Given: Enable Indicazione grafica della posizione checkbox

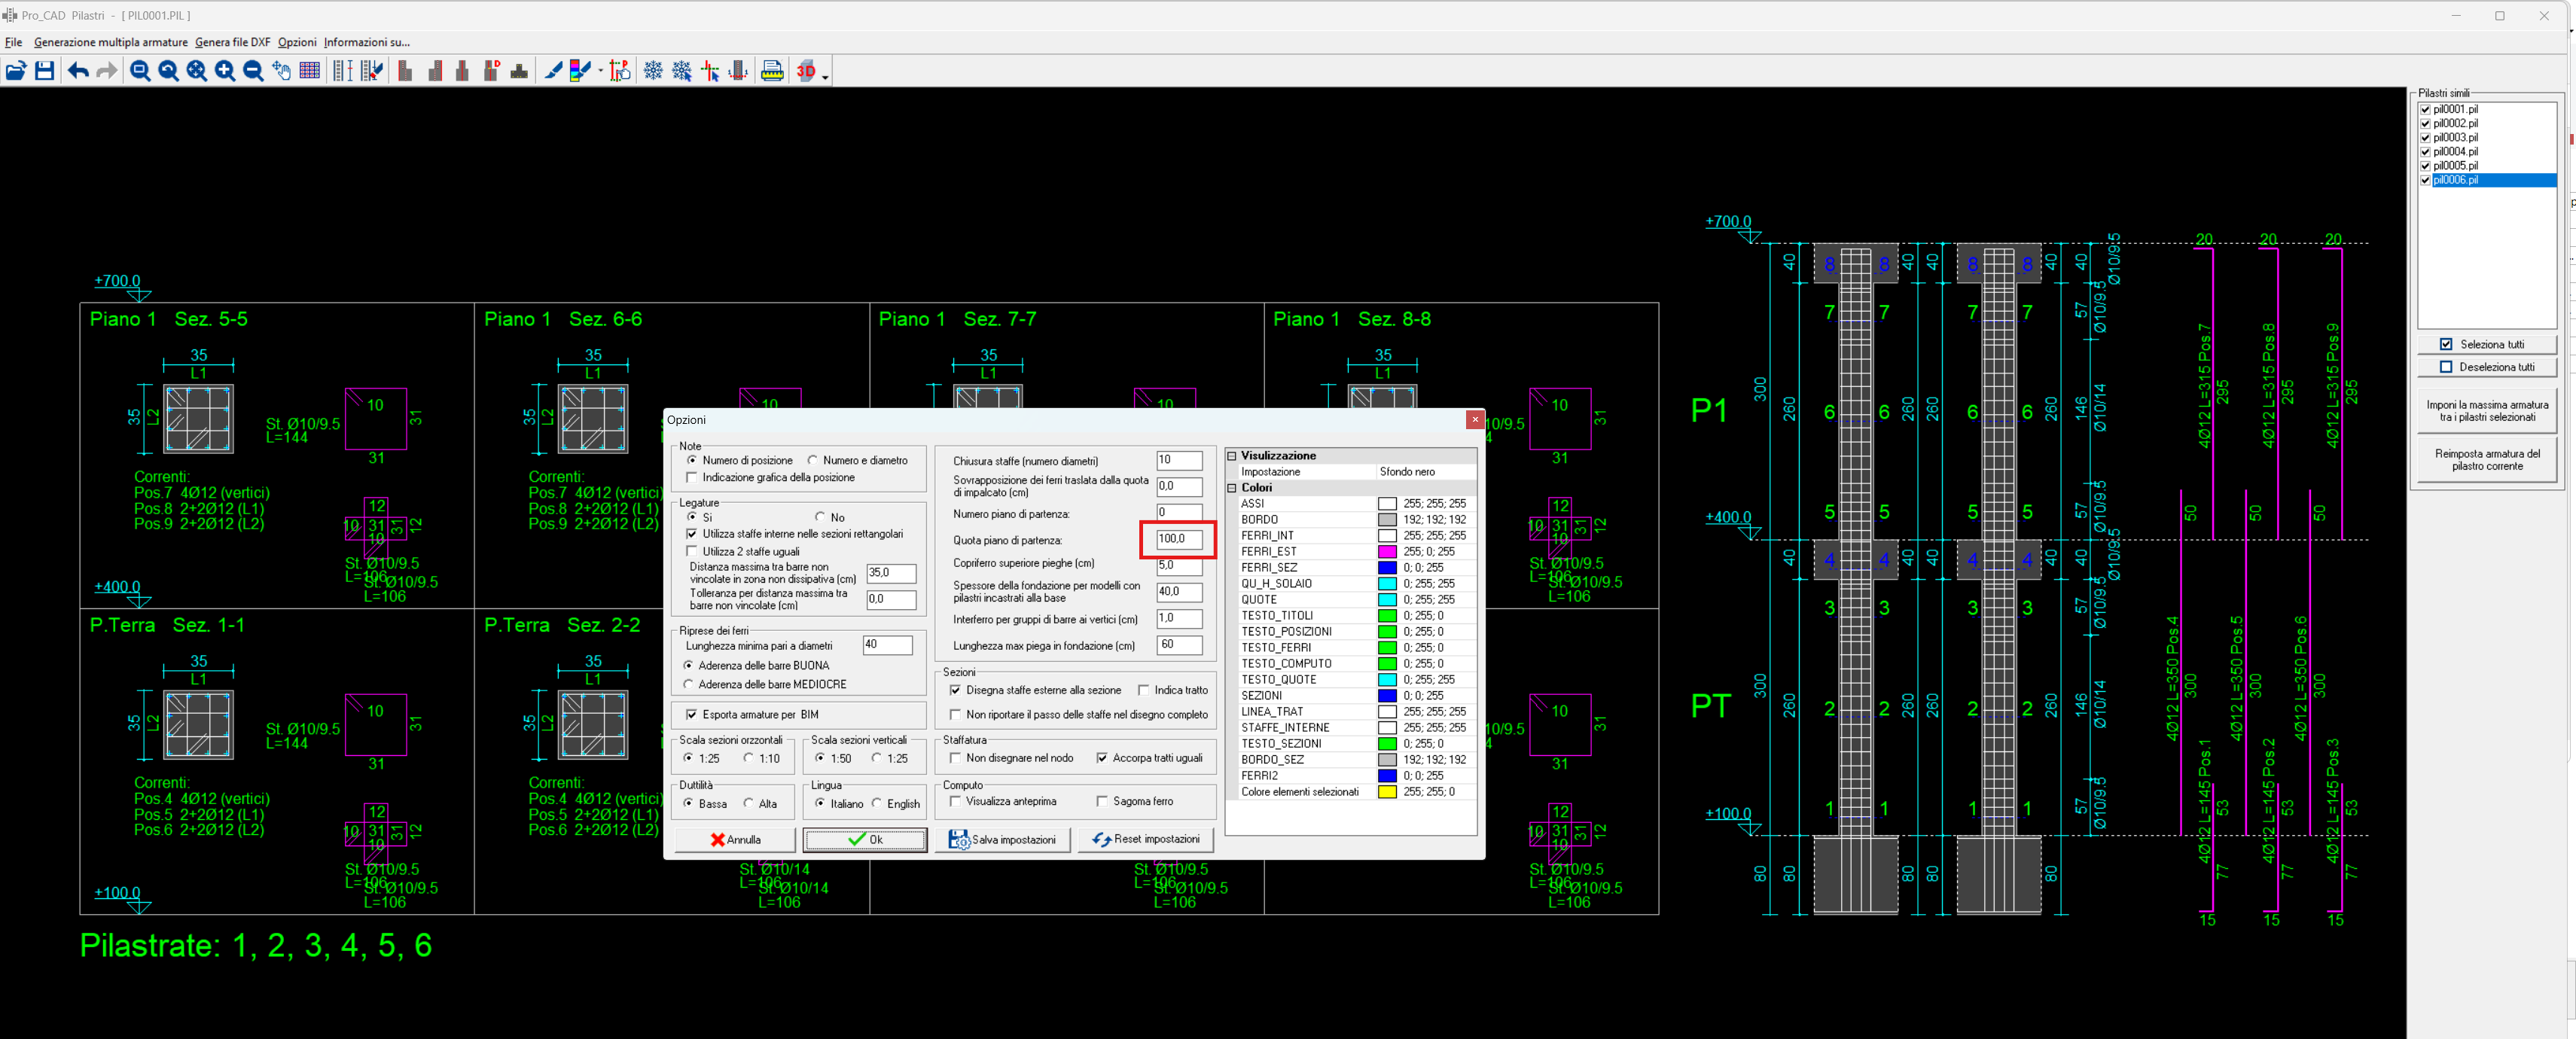Looking at the screenshot, I should click(x=692, y=478).
